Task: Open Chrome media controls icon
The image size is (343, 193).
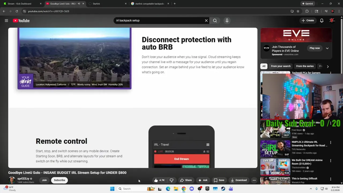Action: coord(326,11)
